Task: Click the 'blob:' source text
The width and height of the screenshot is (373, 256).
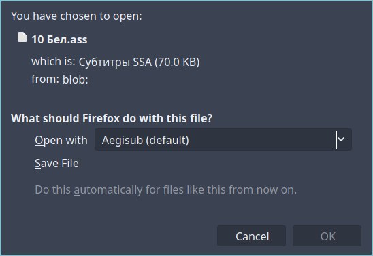Action: pyautogui.click(x=75, y=79)
